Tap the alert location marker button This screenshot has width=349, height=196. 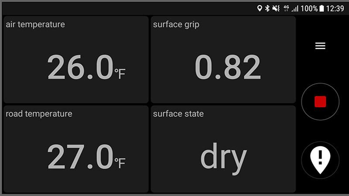pos(320,160)
